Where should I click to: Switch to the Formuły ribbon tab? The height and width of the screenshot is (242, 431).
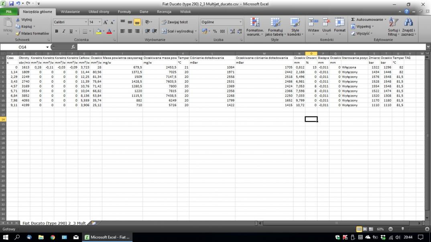click(x=124, y=12)
